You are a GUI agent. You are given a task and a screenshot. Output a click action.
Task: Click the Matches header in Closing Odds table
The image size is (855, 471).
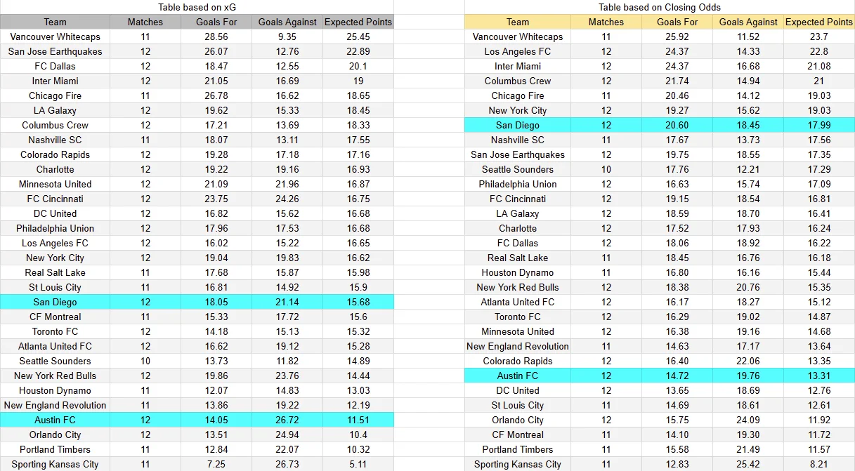pyautogui.click(x=606, y=22)
